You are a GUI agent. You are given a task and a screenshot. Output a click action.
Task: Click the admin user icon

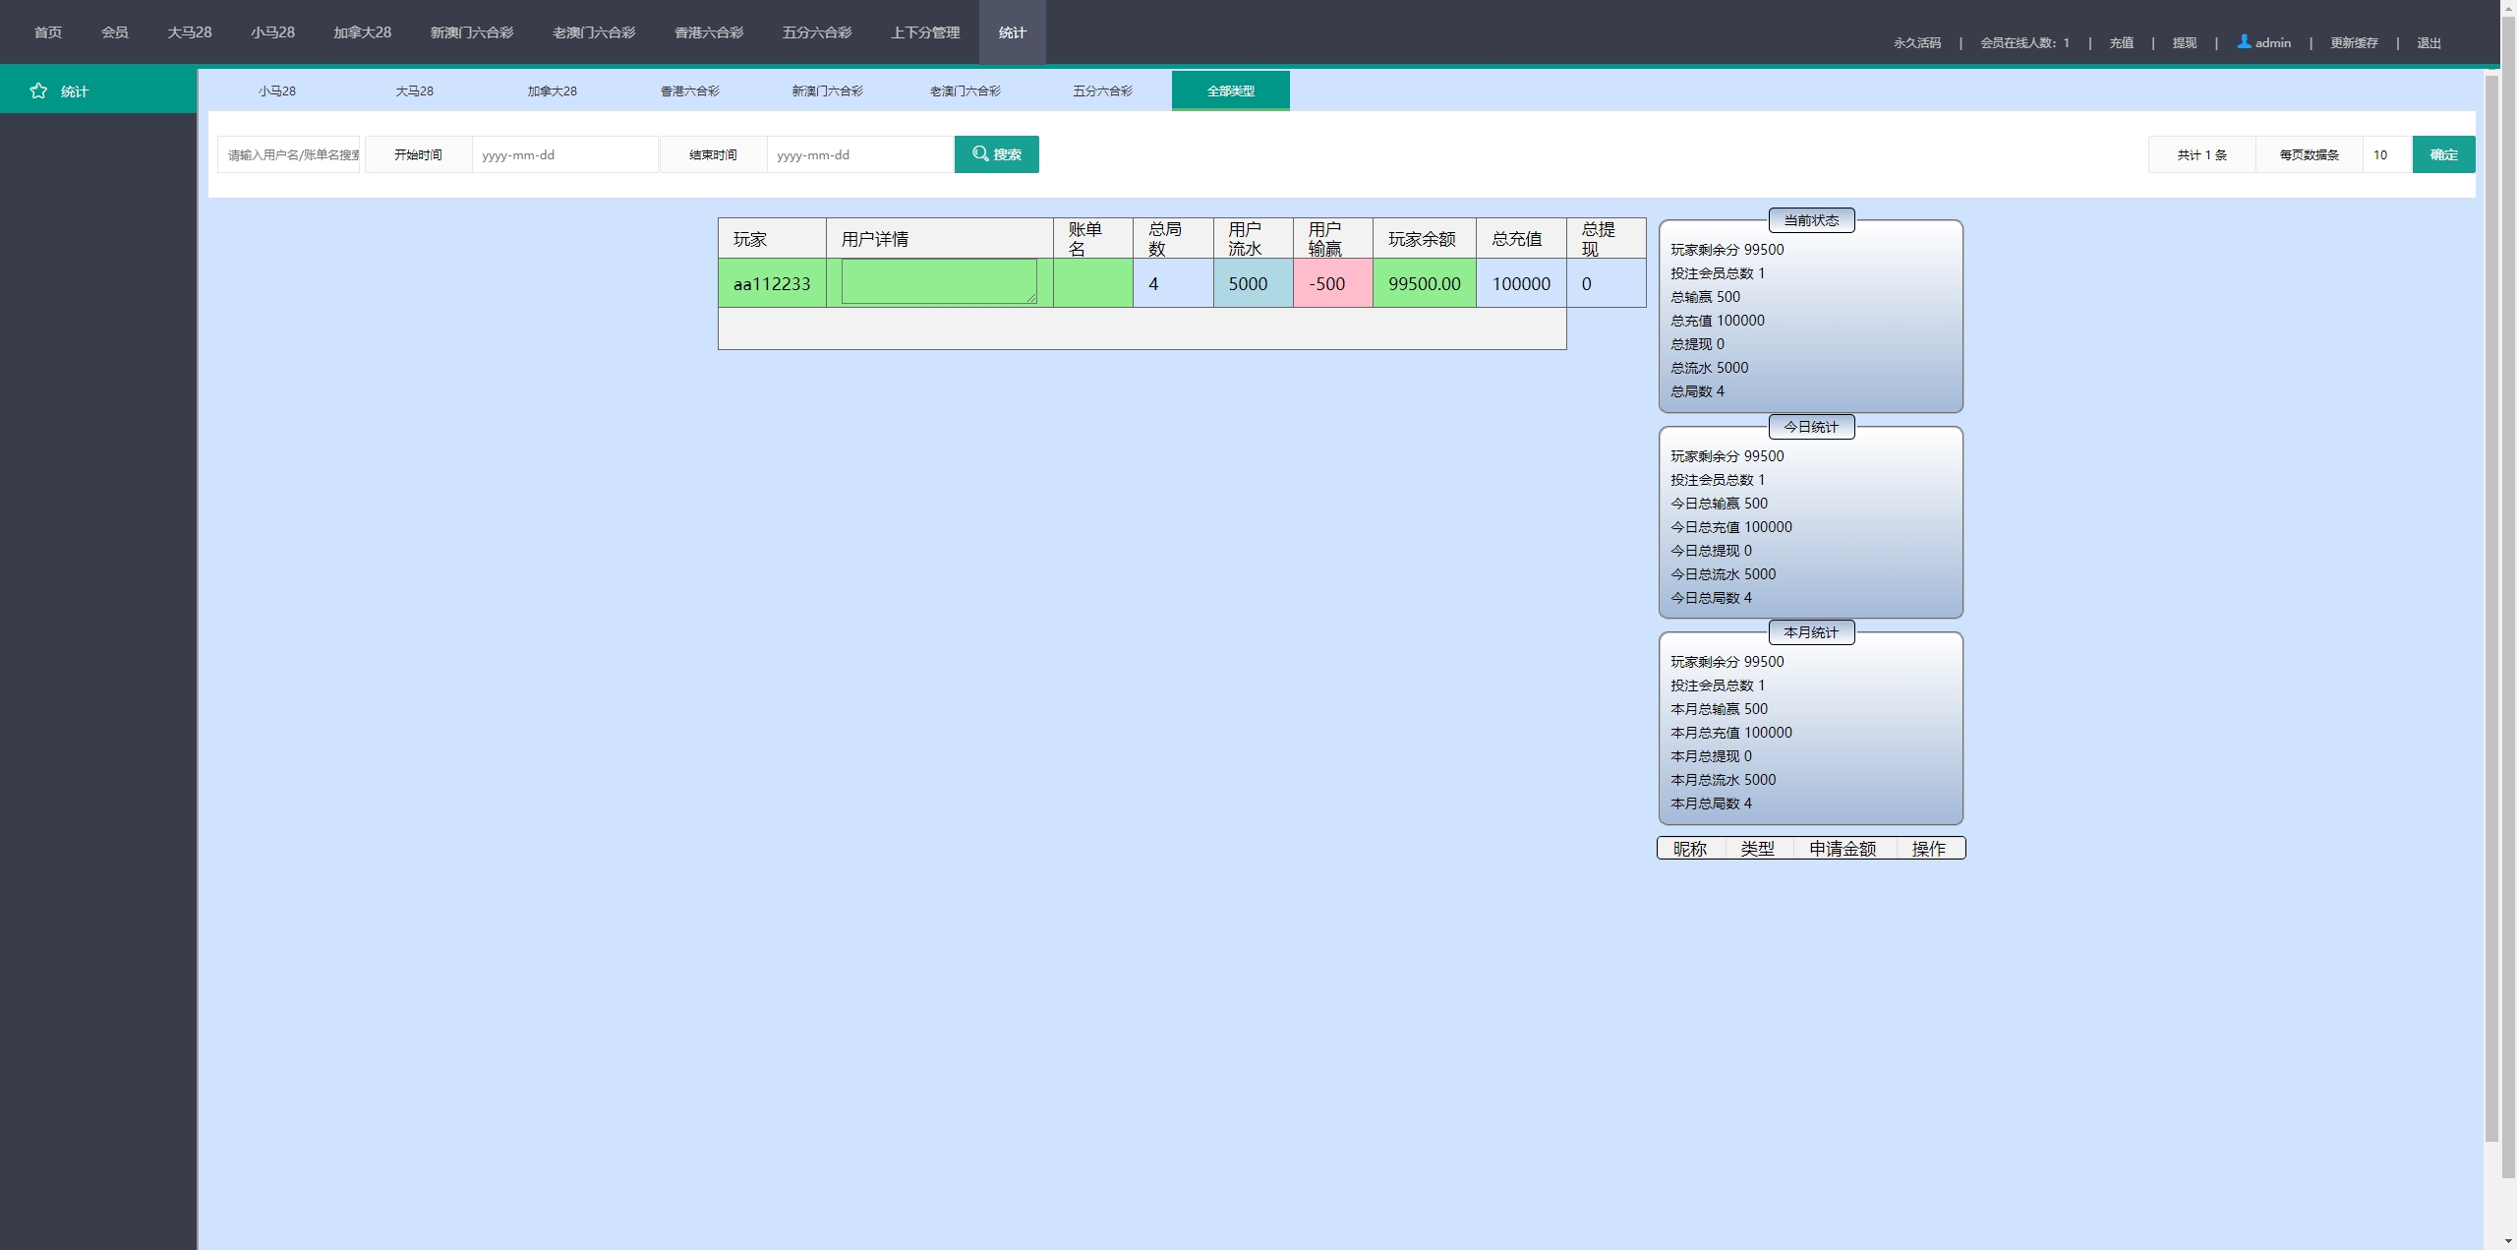pyautogui.click(x=2244, y=41)
